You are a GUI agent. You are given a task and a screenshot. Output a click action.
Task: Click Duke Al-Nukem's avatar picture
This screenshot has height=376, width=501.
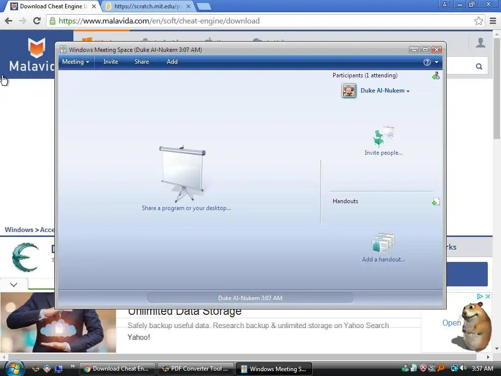(348, 91)
